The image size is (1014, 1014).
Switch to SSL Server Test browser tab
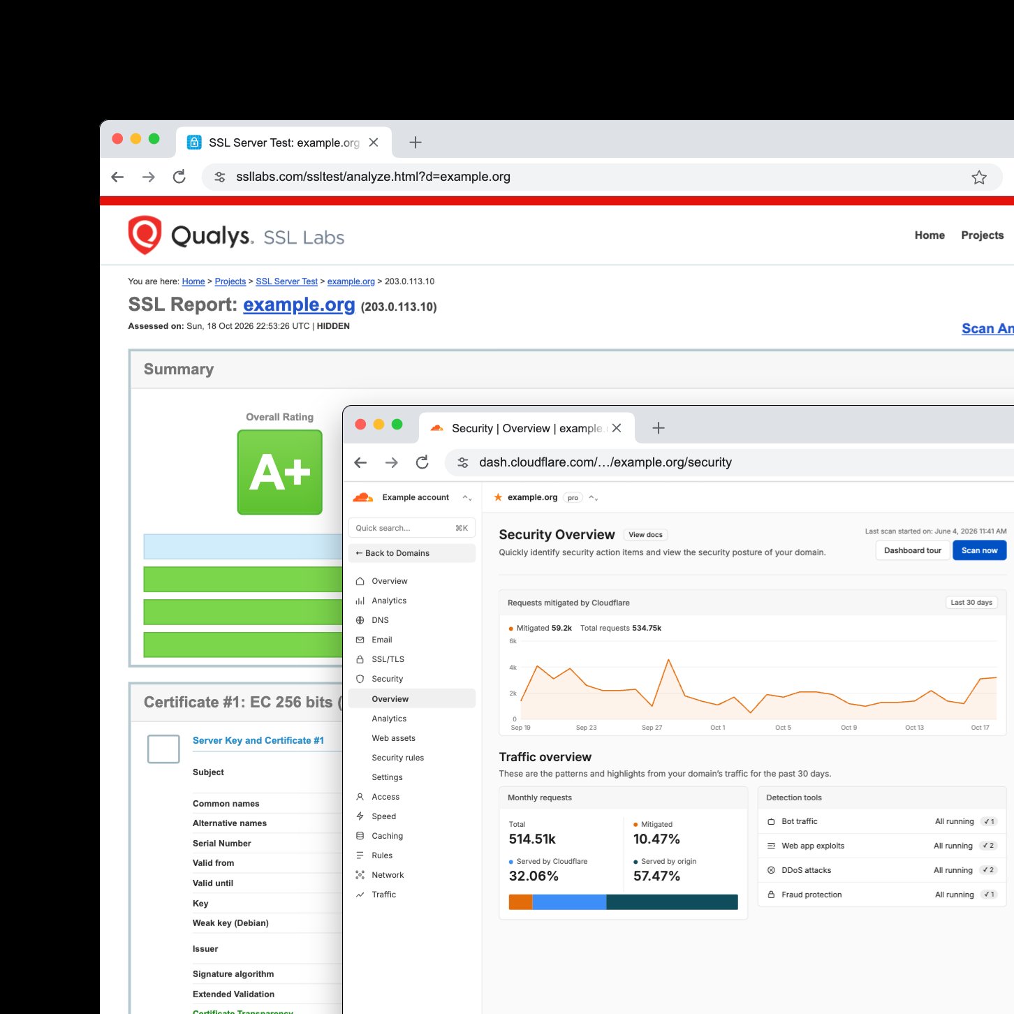click(x=284, y=142)
